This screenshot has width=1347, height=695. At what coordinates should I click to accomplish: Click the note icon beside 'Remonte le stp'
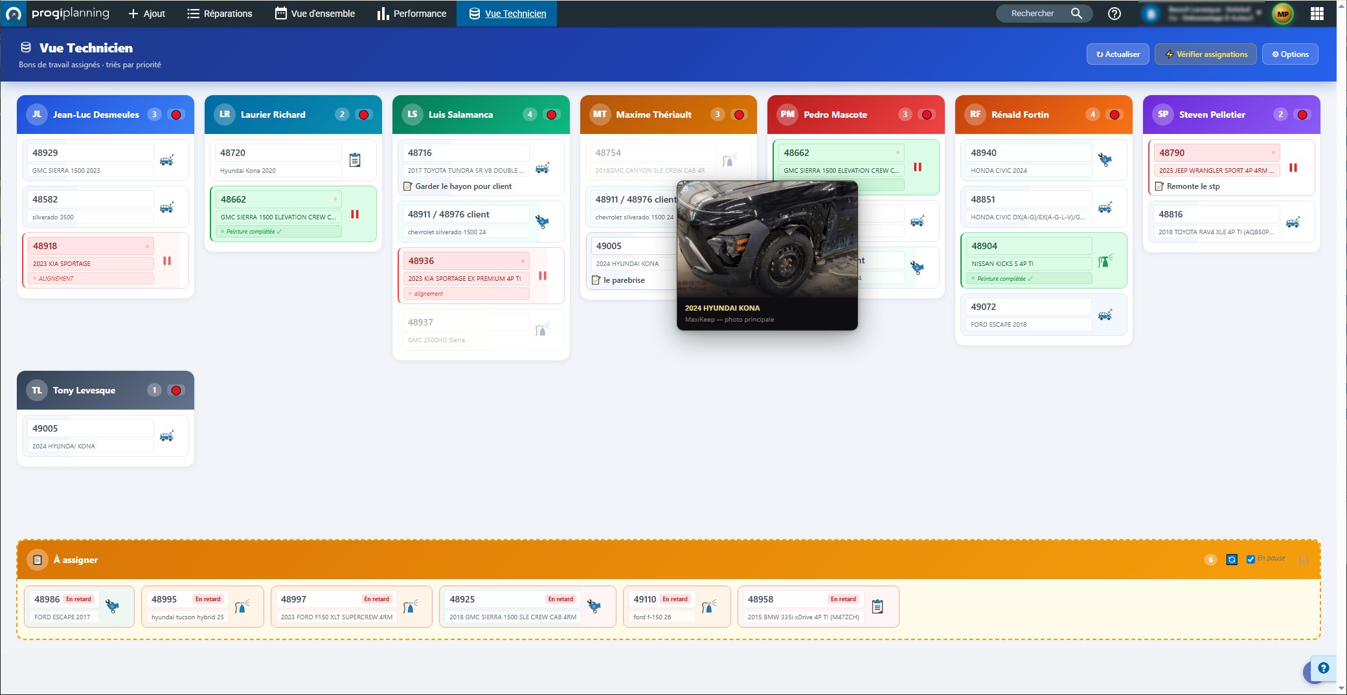(x=1160, y=186)
